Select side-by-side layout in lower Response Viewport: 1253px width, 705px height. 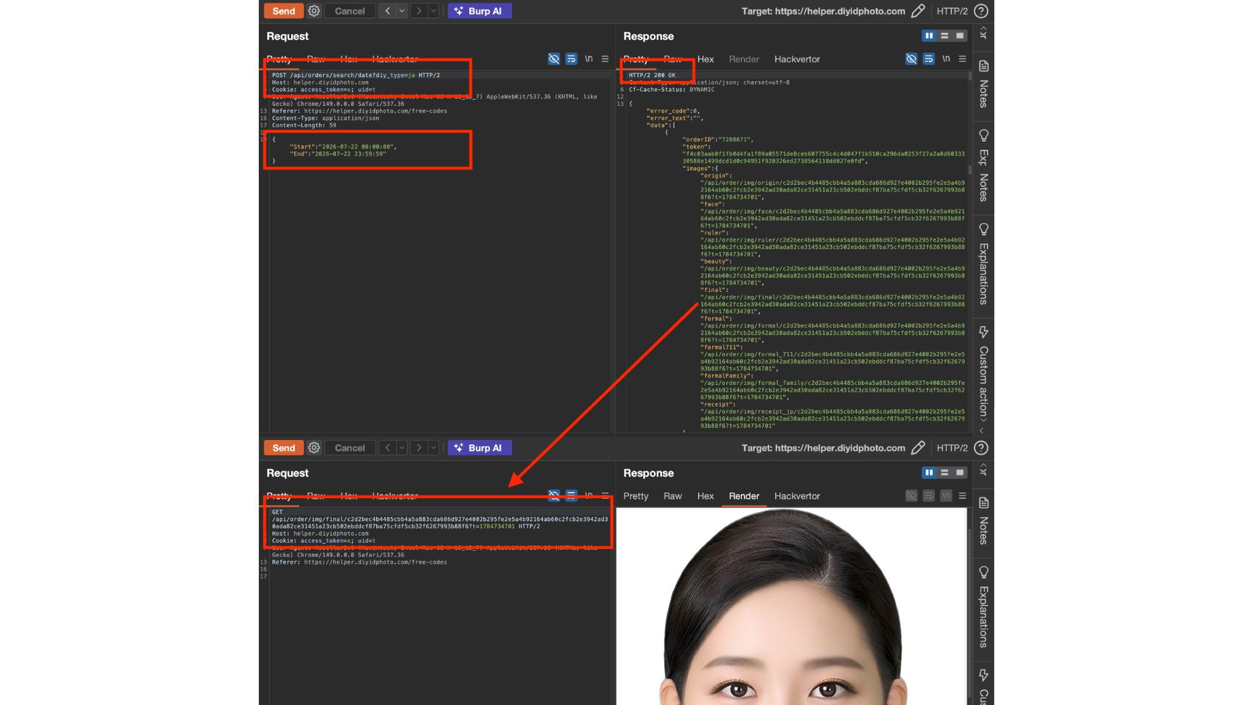(929, 472)
